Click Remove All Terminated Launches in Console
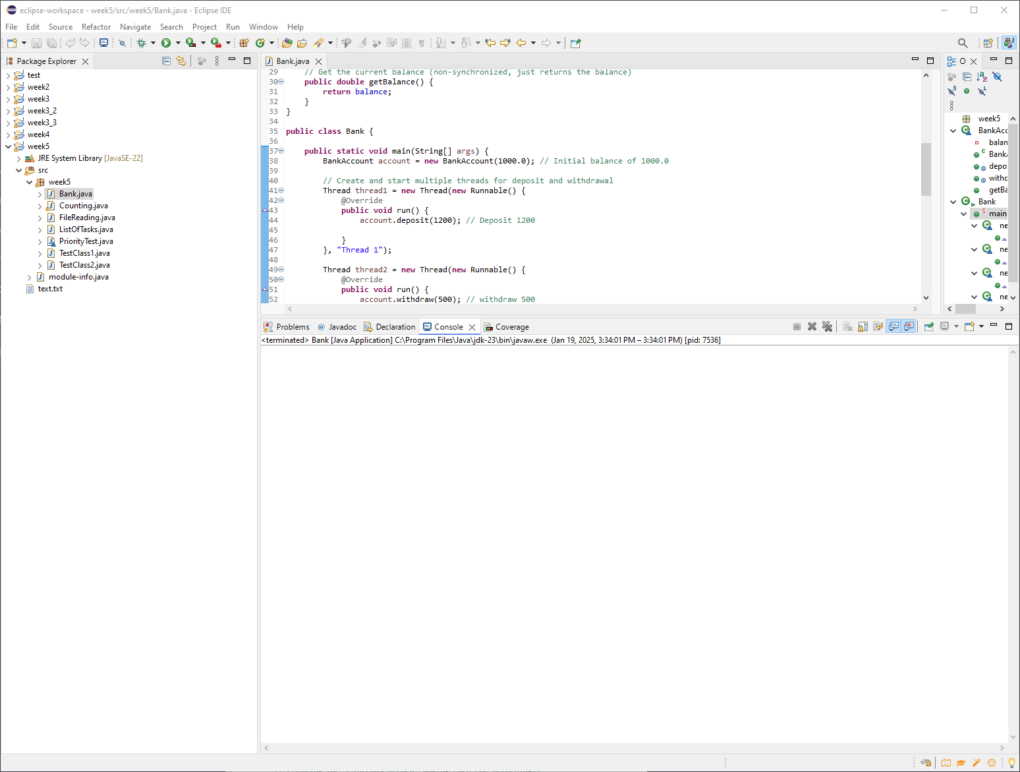1020x772 pixels. [x=828, y=326]
